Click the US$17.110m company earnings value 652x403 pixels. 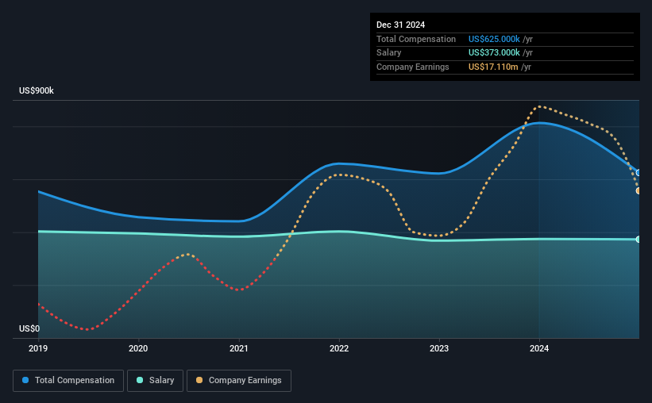pos(493,67)
